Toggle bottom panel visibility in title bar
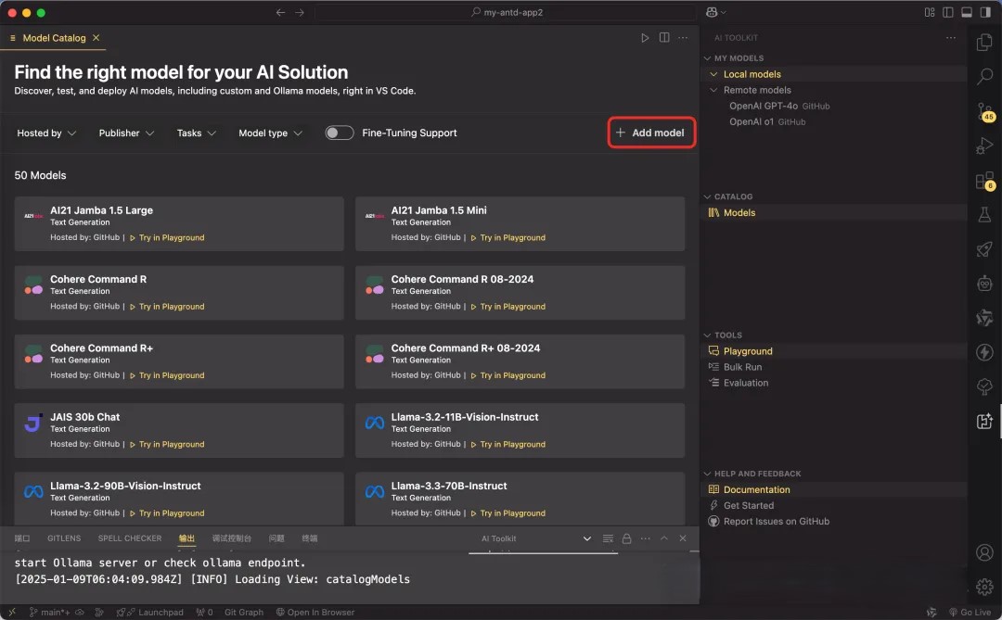This screenshot has width=1002, height=620. tap(967, 12)
